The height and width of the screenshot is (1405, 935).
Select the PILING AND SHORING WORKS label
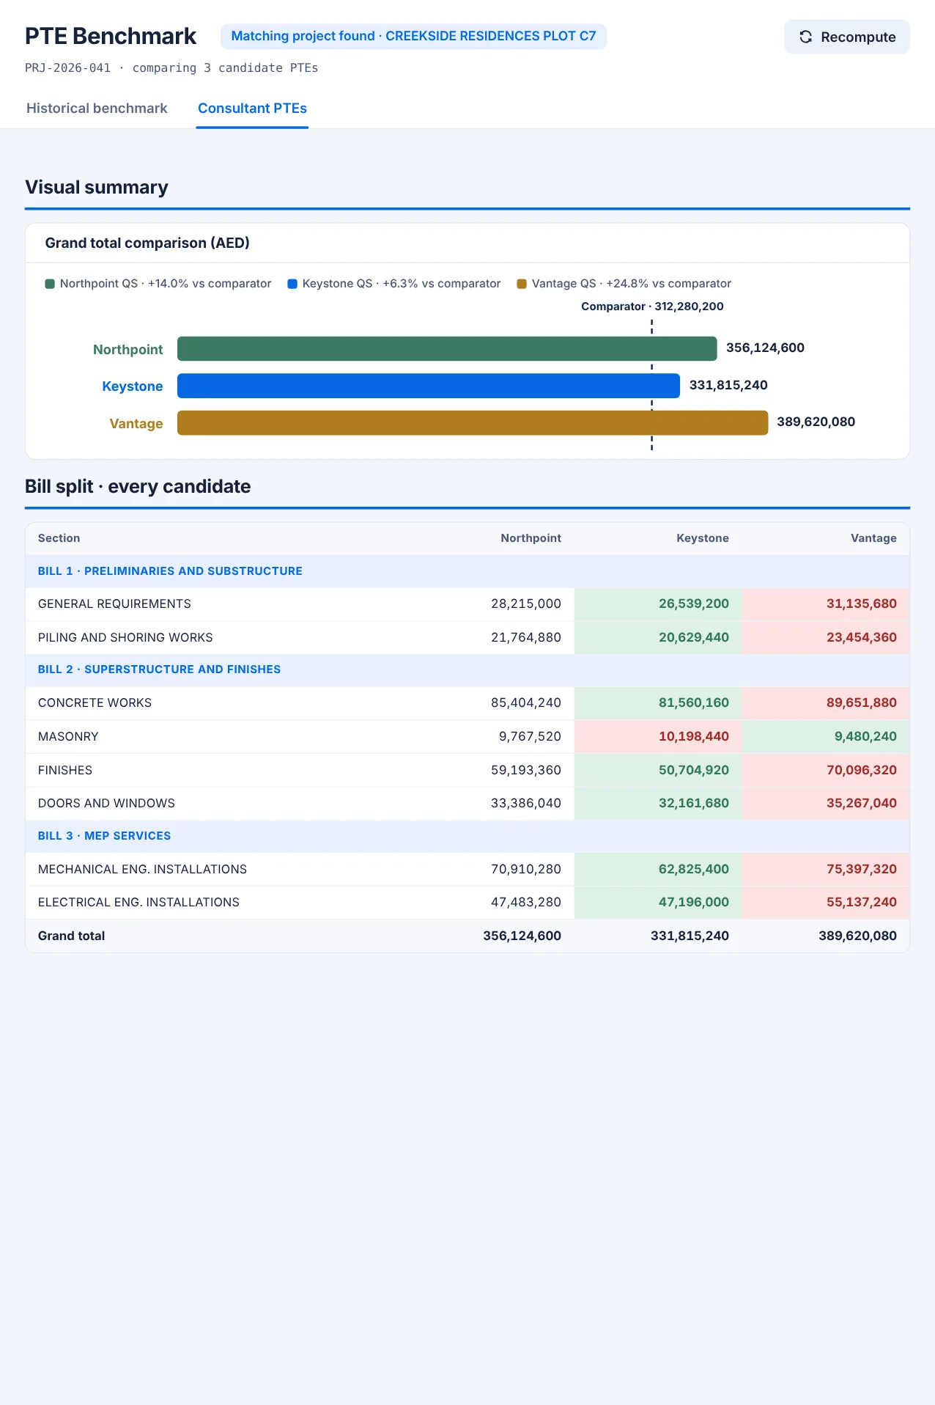point(125,638)
